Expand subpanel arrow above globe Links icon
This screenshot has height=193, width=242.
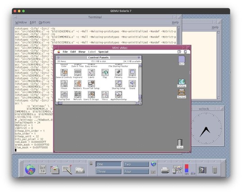[x=30, y=162]
